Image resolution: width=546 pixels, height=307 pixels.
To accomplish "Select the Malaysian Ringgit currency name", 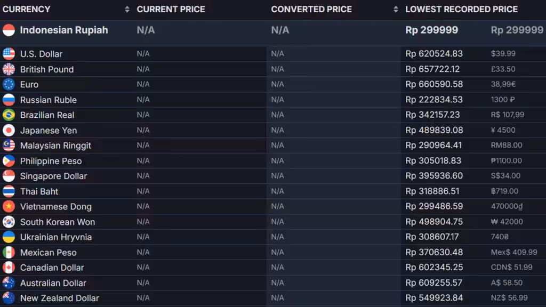I will 55,146.
